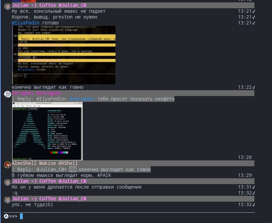272x223 pixels.
Task: Click Julian's avatar beside 'упс, не туда' message
Action: tap(8, 200)
